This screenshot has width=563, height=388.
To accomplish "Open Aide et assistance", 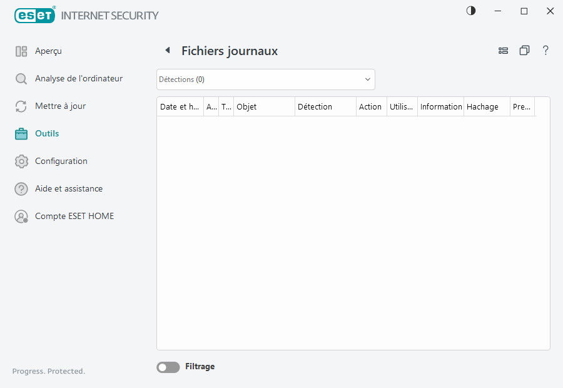I will click(x=69, y=188).
